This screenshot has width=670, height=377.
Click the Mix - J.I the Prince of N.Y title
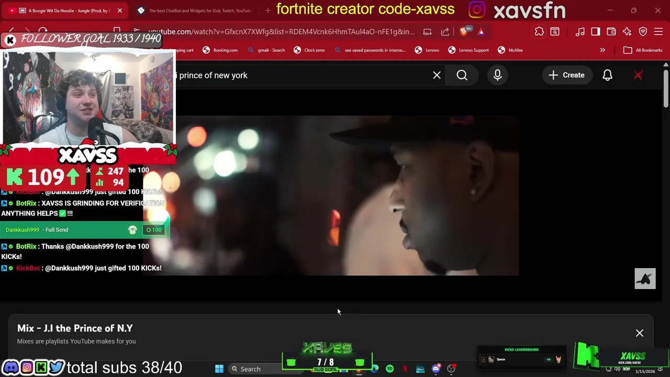(75, 328)
